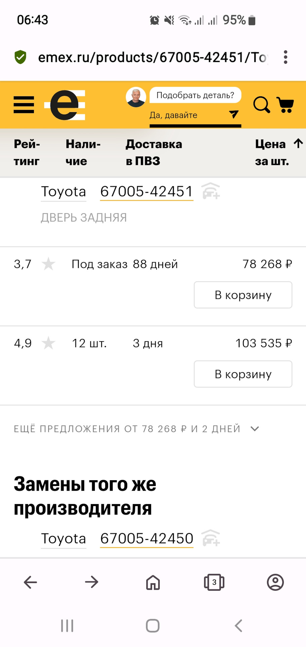
Task: Add the 78 268 ₽ offer to cart
Action: pyautogui.click(x=243, y=295)
